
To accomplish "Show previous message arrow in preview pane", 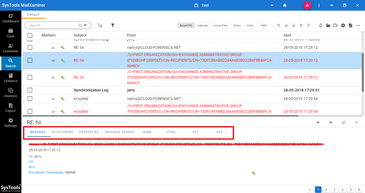I will pyautogui.click(x=318, y=122).
